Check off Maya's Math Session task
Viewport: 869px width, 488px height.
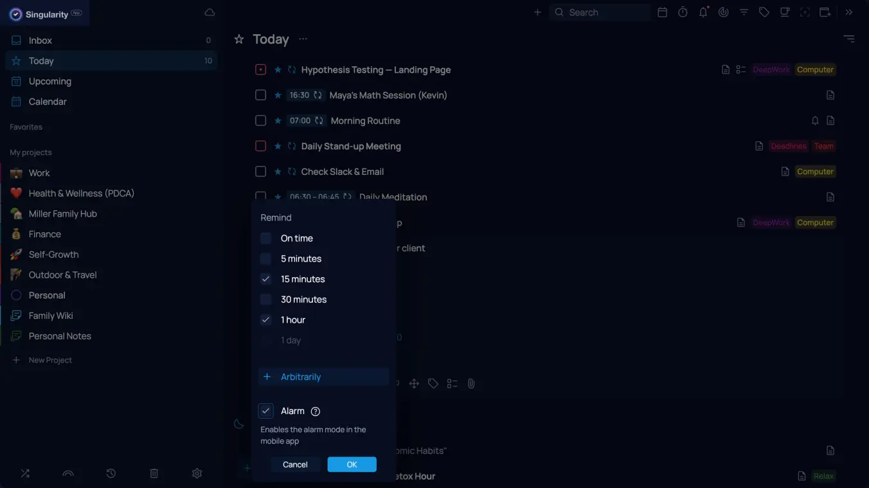[x=260, y=95]
